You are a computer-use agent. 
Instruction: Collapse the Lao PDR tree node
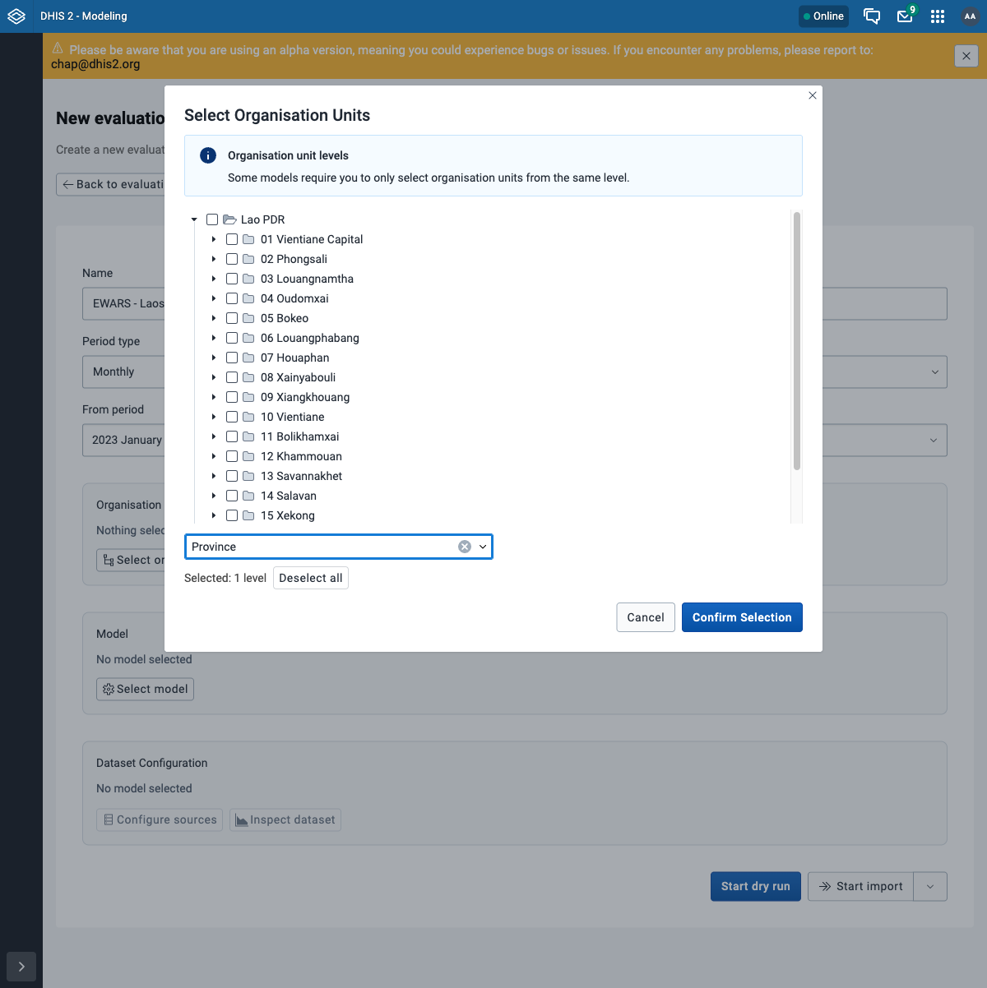pyautogui.click(x=194, y=219)
